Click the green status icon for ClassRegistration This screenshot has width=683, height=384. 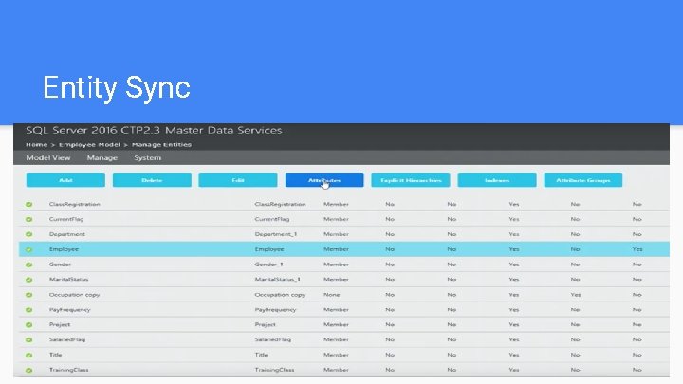pyautogui.click(x=28, y=204)
